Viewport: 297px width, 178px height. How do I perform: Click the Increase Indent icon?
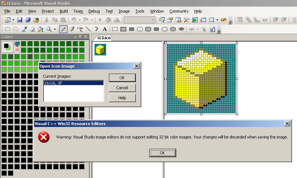pyautogui.click(x=284, y=20)
